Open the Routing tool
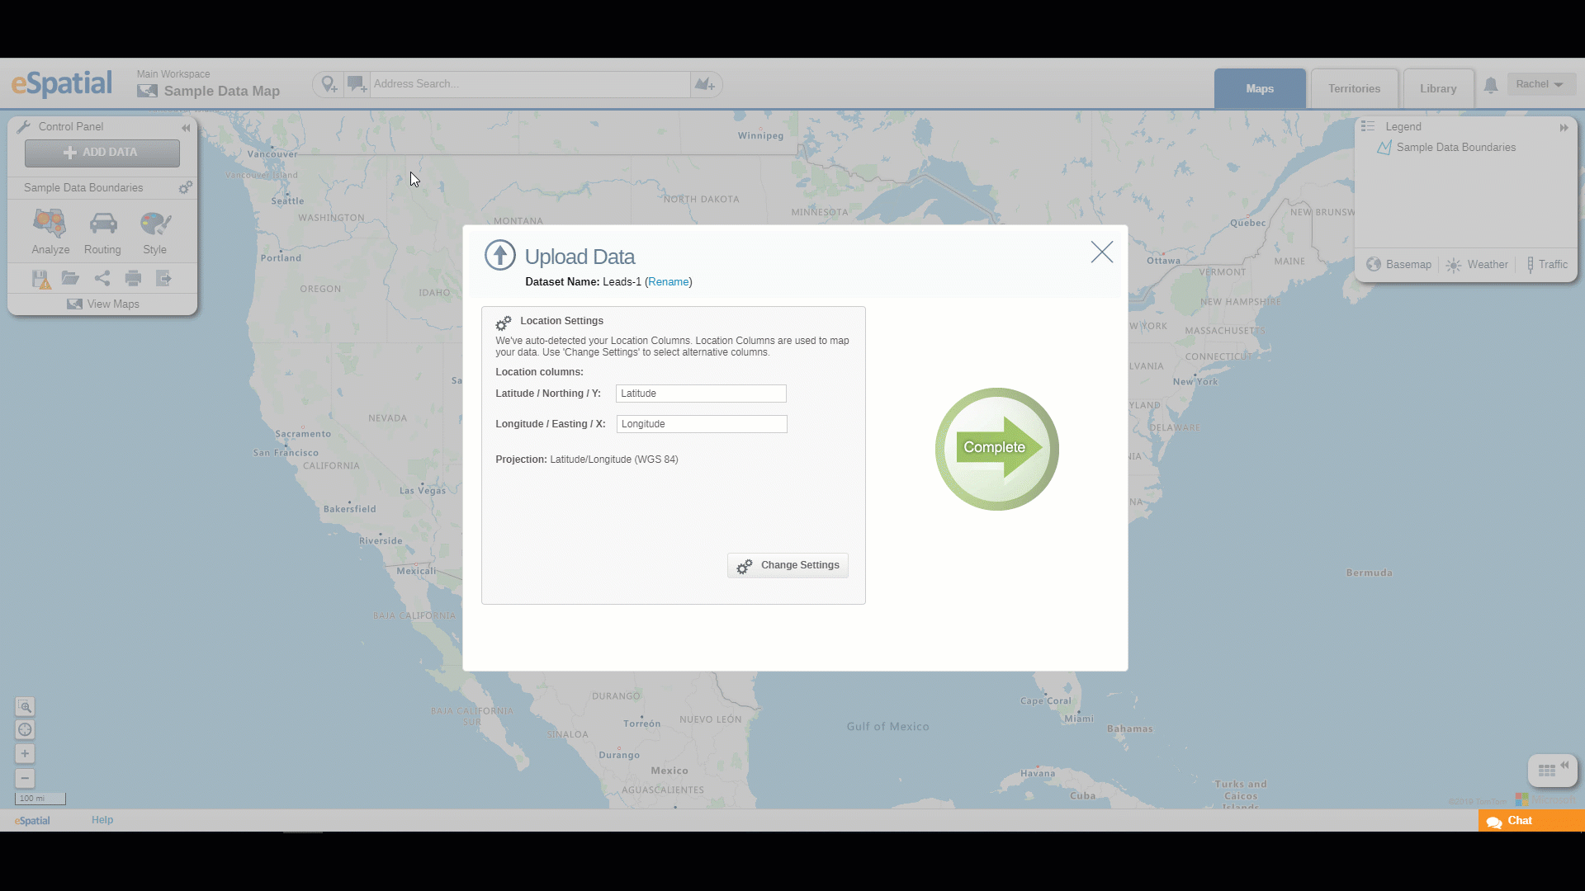 [102, 233]
